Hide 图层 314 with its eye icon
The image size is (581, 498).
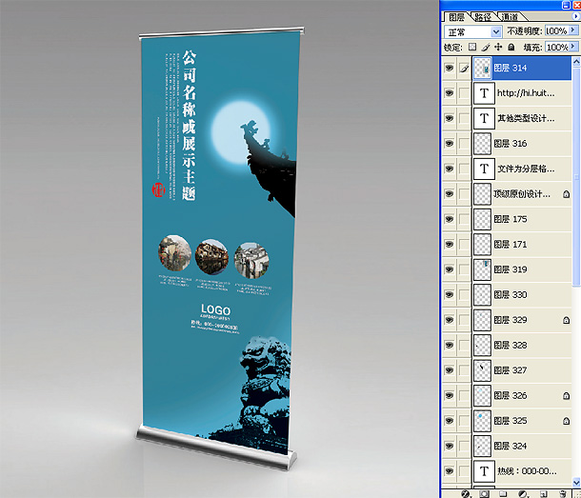(x=450, y=68)
